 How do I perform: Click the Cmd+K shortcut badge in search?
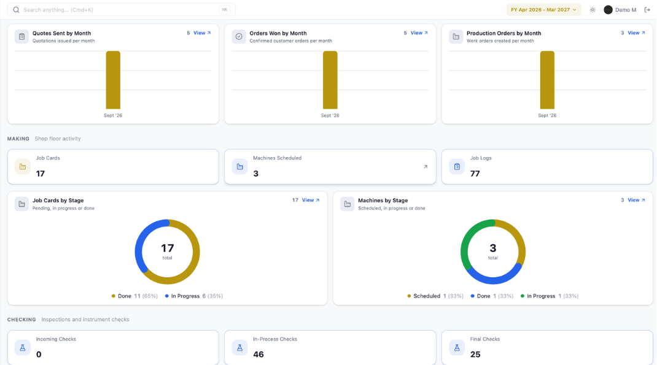pyautogui.click(x=225, y=10)
